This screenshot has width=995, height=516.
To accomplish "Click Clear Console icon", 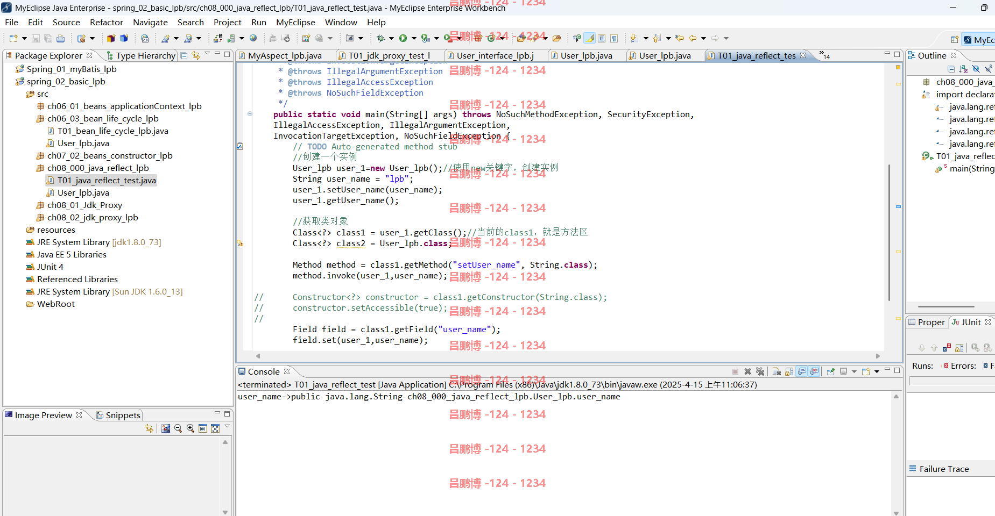I will (777, 371).
